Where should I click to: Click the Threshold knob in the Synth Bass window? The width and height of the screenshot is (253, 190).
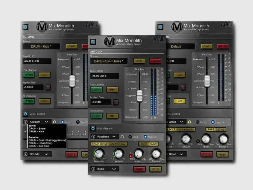99,153
